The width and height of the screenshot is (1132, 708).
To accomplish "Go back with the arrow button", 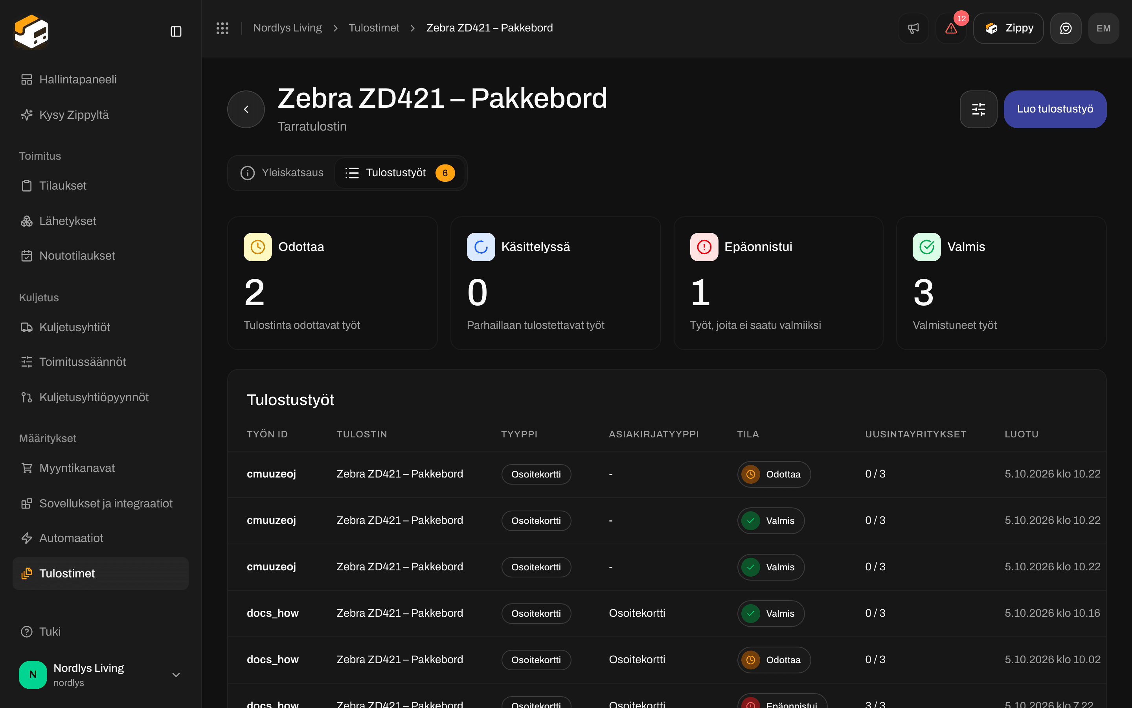I will click(246, 109).
